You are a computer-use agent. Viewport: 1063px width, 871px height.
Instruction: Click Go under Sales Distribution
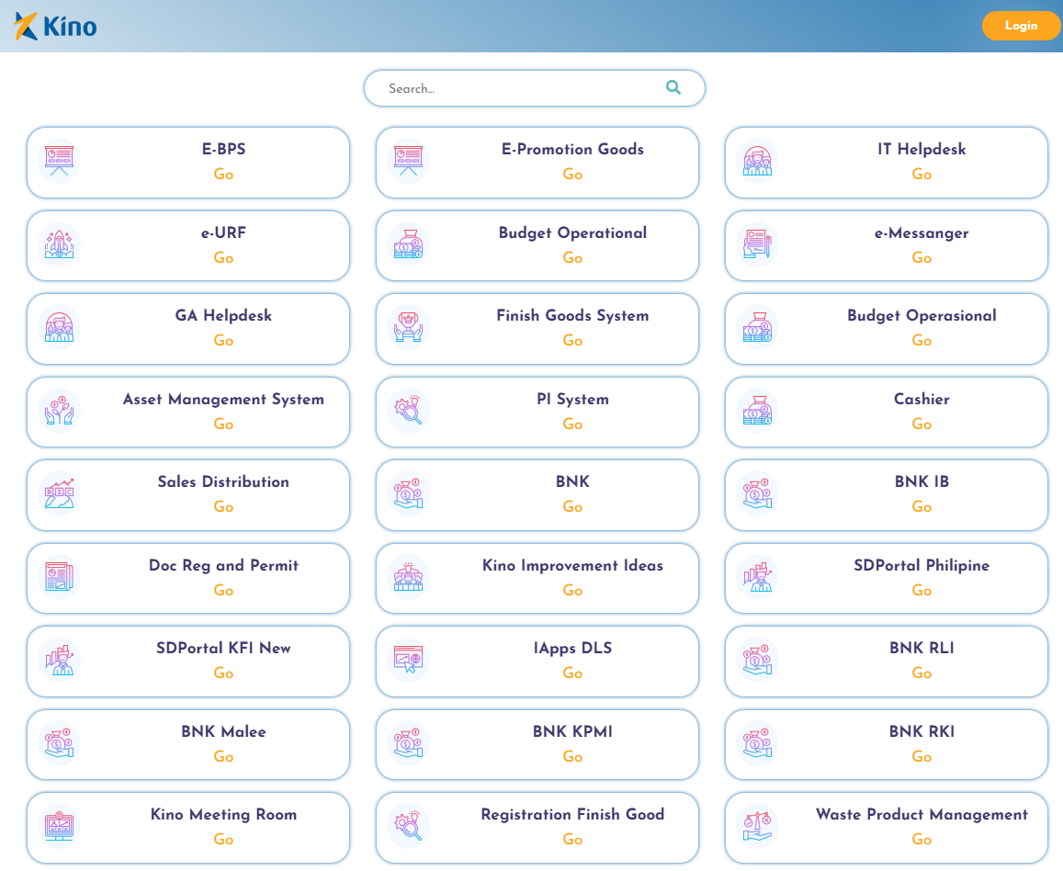[224, 506]
